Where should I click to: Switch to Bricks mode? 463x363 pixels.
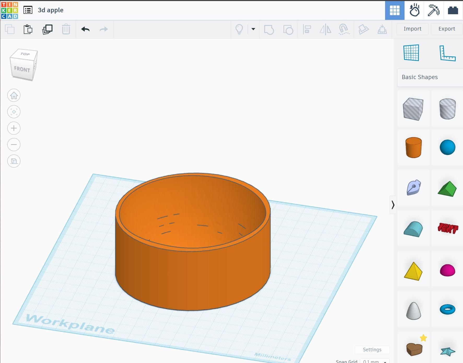[453, 10]
